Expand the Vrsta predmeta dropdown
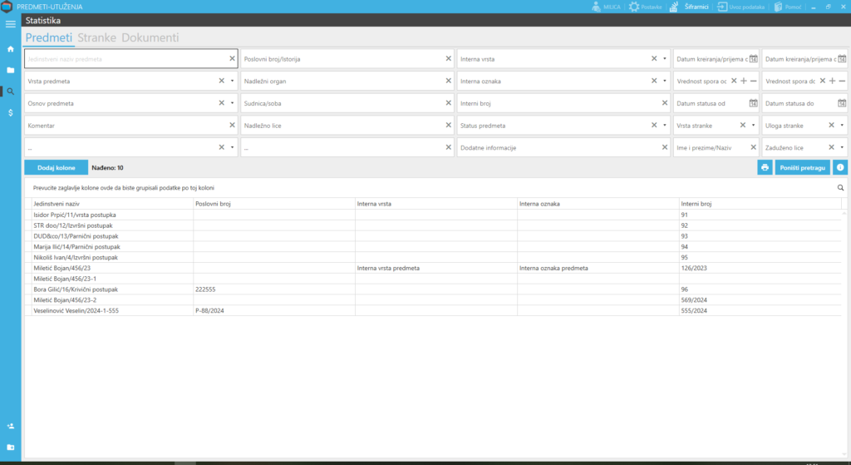Viewport: 851px width, 465px height. point(232,81)
